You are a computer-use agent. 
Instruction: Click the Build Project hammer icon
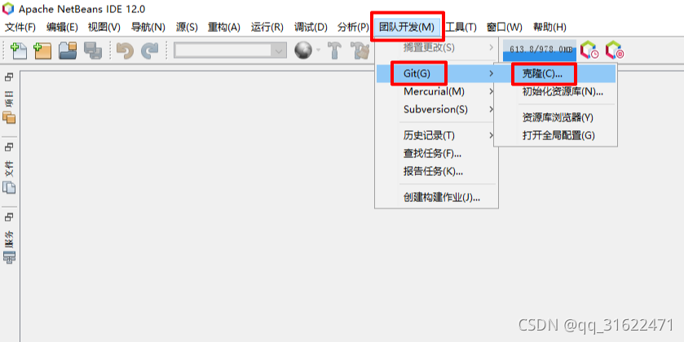point(334,50)
